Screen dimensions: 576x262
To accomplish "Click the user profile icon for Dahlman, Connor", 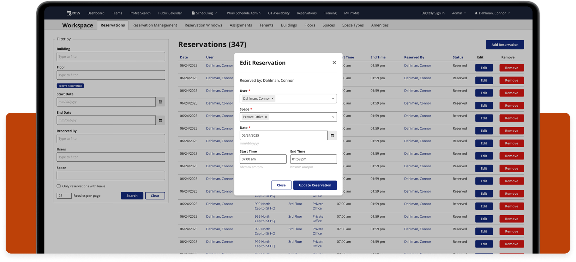I will coord(476,13).
